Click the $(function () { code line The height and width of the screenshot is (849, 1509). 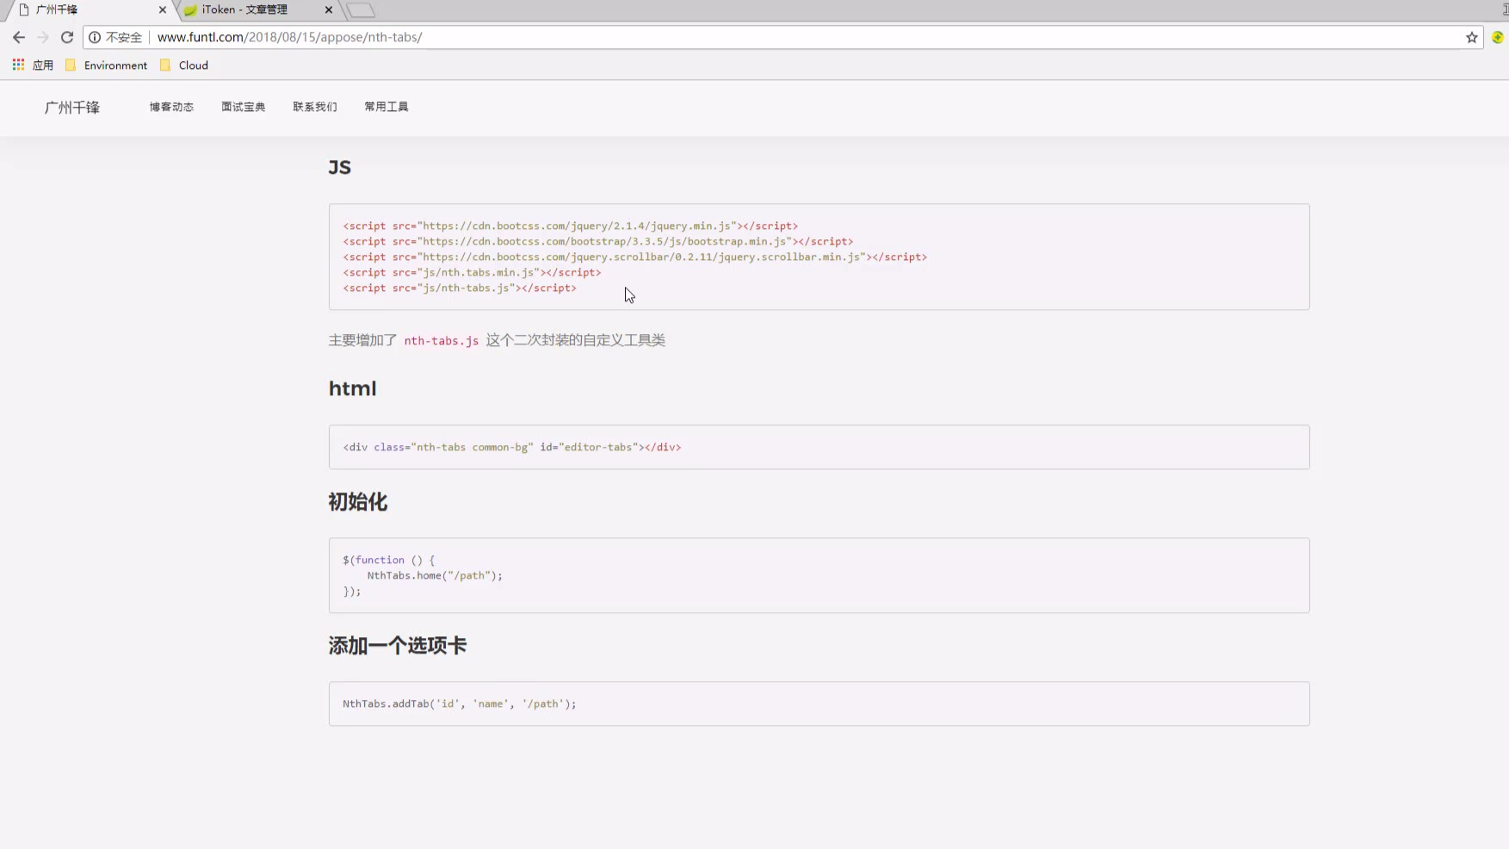point(388,560)
